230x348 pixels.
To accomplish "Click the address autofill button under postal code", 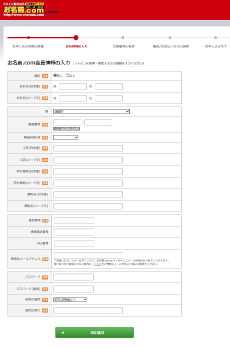I will coord(66,128).
